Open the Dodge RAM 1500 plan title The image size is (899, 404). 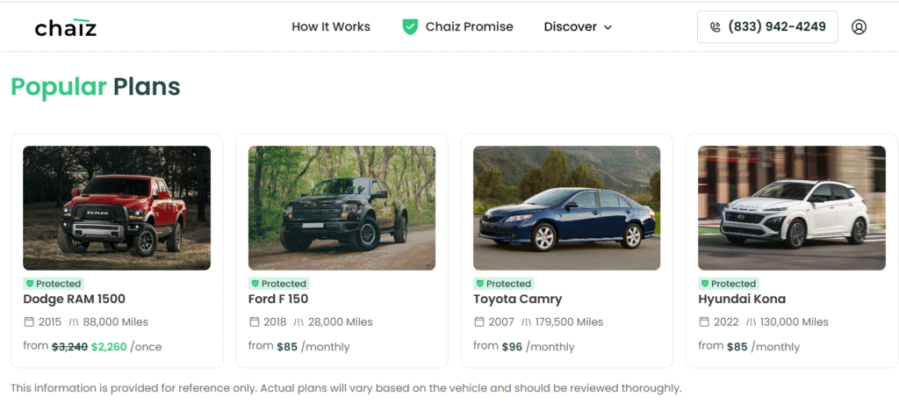[74, 299]
